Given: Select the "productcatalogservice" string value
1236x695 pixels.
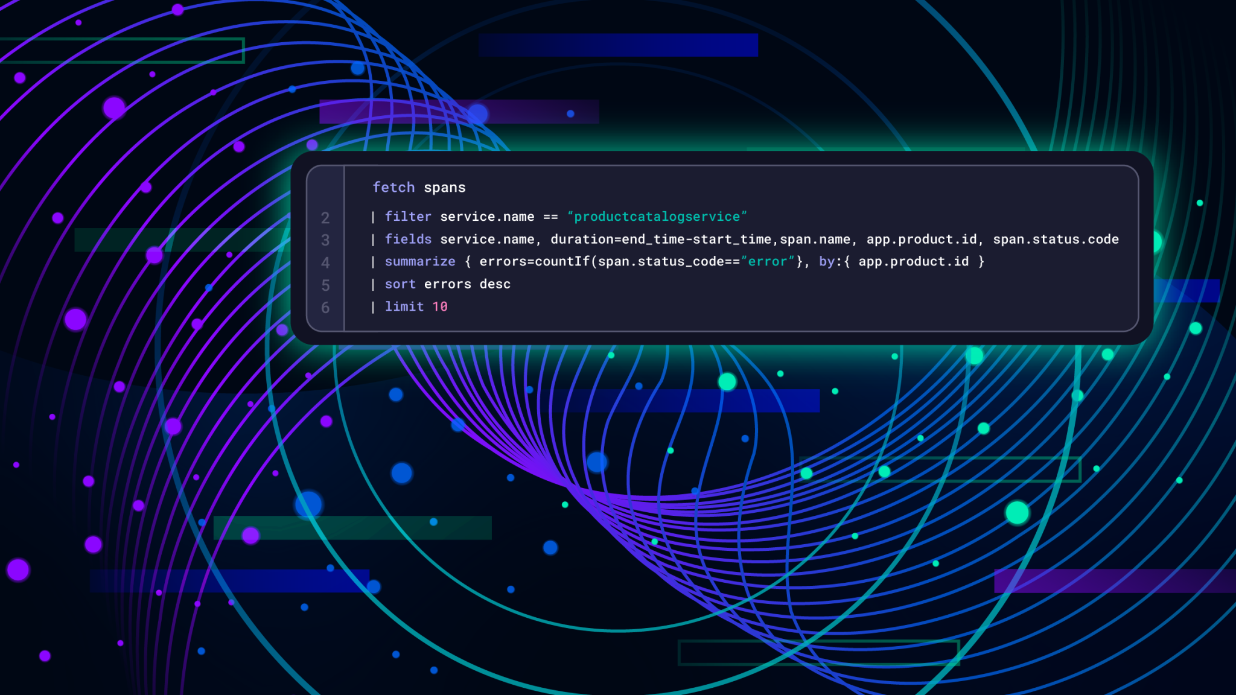Looking at the screenshot, I should 657,217.
